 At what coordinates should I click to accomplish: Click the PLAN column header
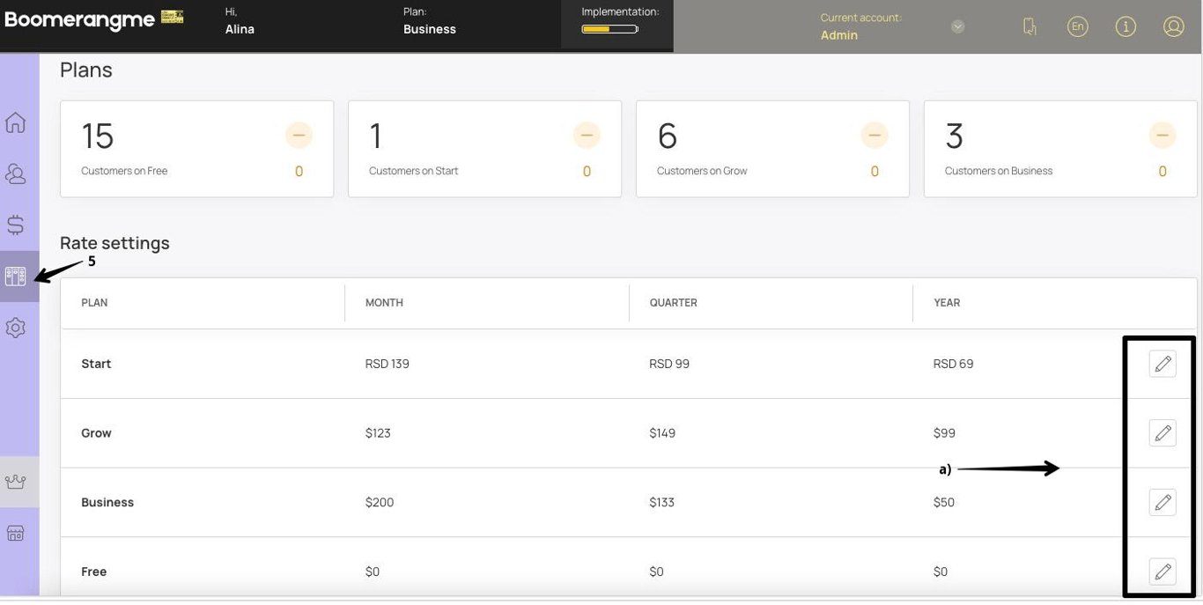[x=94, y=303]
